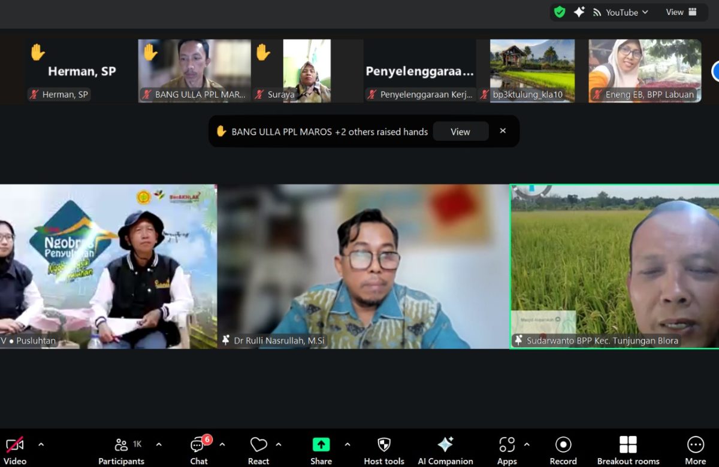Open the More options menu
719x467 pixels.
pyautogui.click(x=695, y=450)
